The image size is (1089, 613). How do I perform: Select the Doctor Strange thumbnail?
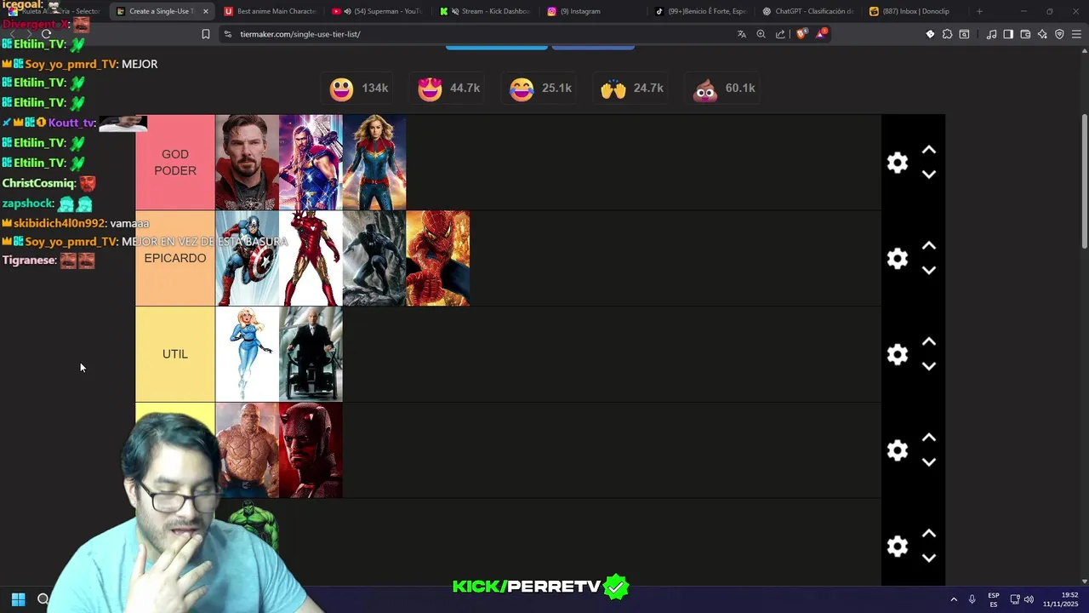pos(247,163)
